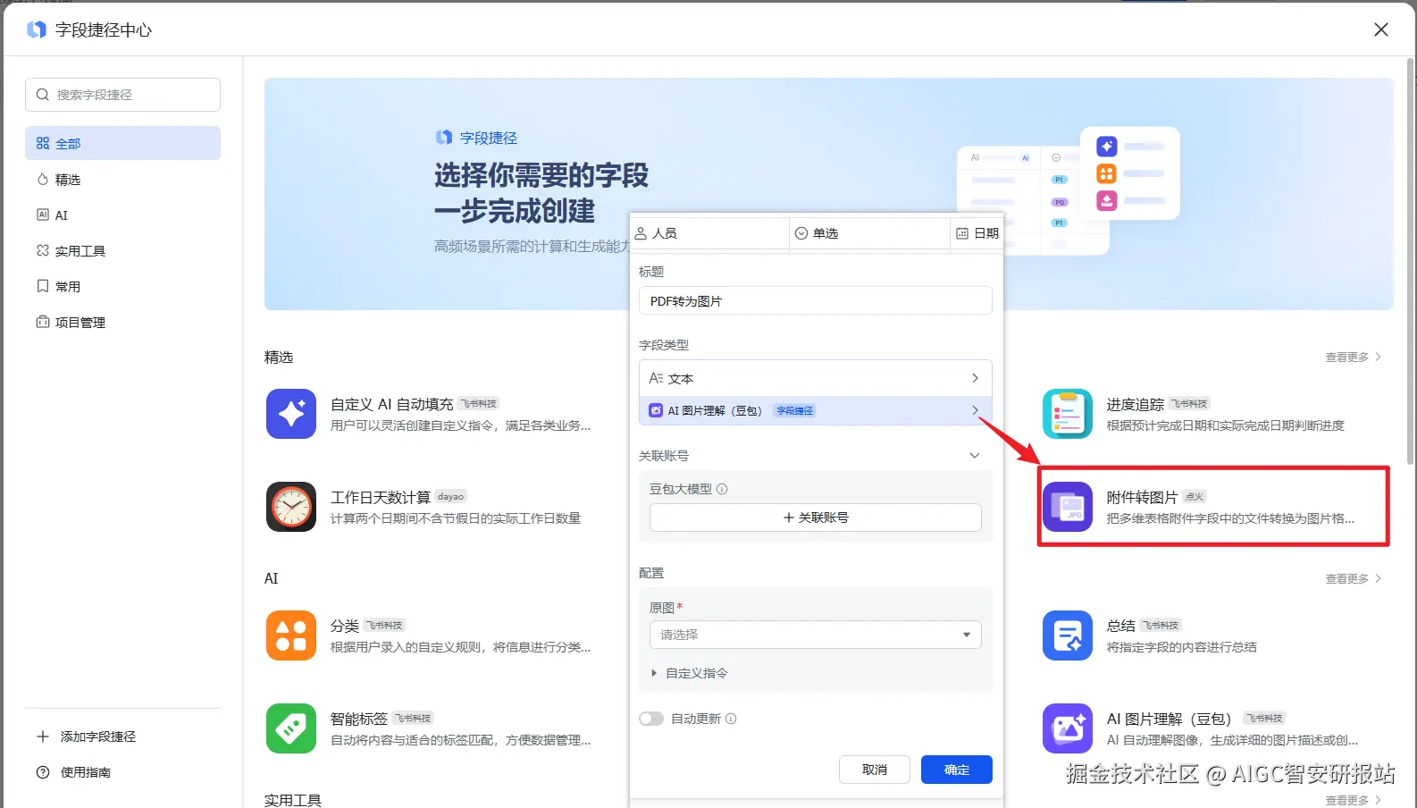Open the 附件转图片 purple icon
Screen dimensions: 1417x808
tap(1068, 507)
